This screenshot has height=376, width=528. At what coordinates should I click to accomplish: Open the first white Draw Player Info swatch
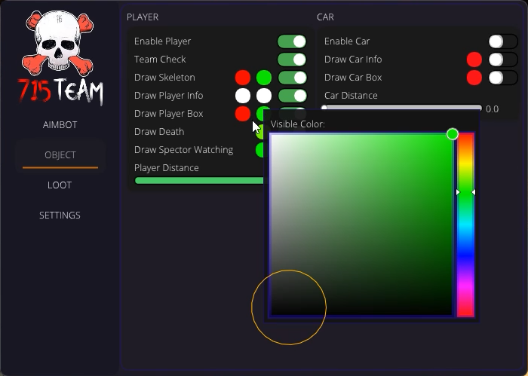242,96
